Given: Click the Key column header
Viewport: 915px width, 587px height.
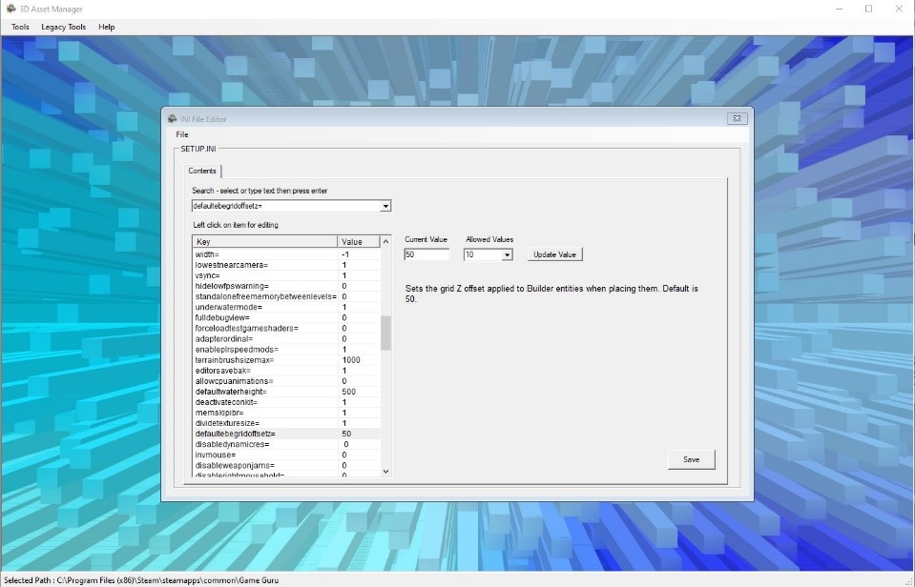Looking at the screenshot, I should pos(264,242).
